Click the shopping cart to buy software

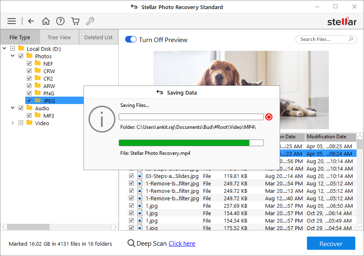pyautogui.click(x=75, y=21)
